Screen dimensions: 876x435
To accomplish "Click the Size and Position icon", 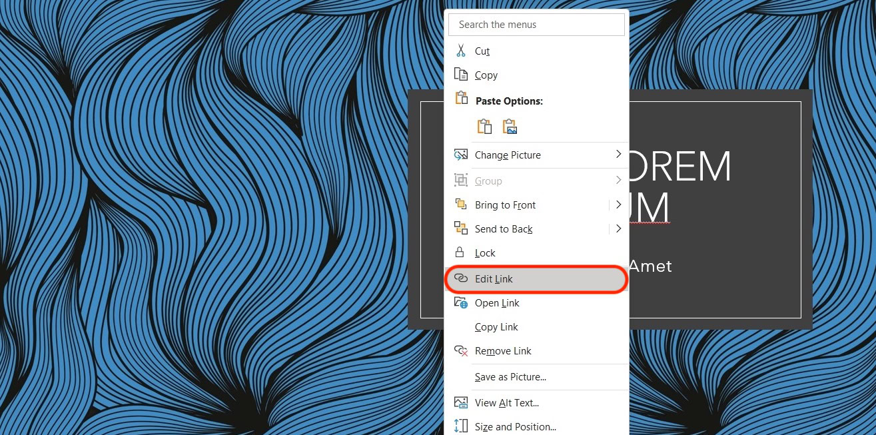I will coord(460,426).
